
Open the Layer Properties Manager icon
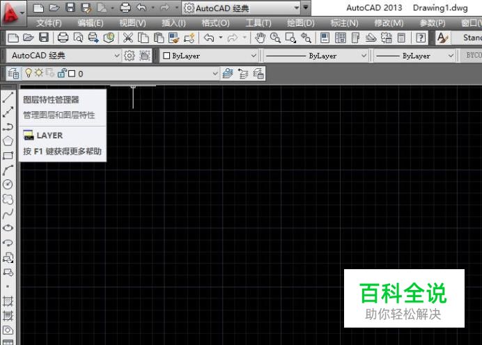click(x=13, y=74)
